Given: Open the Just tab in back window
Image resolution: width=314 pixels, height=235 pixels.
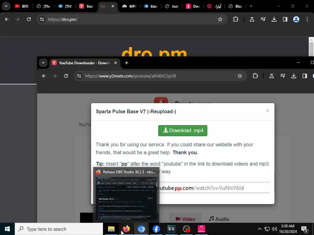Looking at the screenshot, I should (172, 6).
